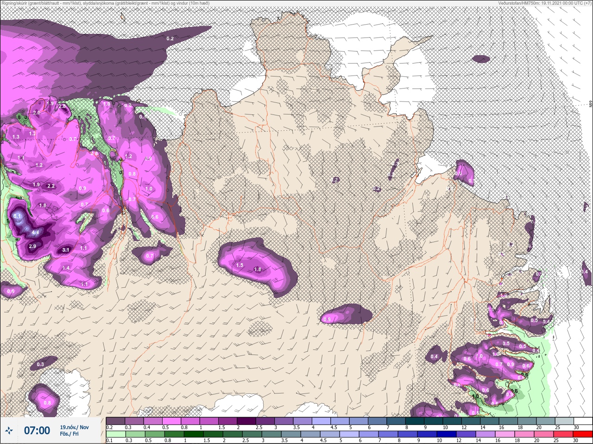Select the bright red 30 rain legend swatch
Viewport: 593px width, 444px height.
click(x=582, y=434)
